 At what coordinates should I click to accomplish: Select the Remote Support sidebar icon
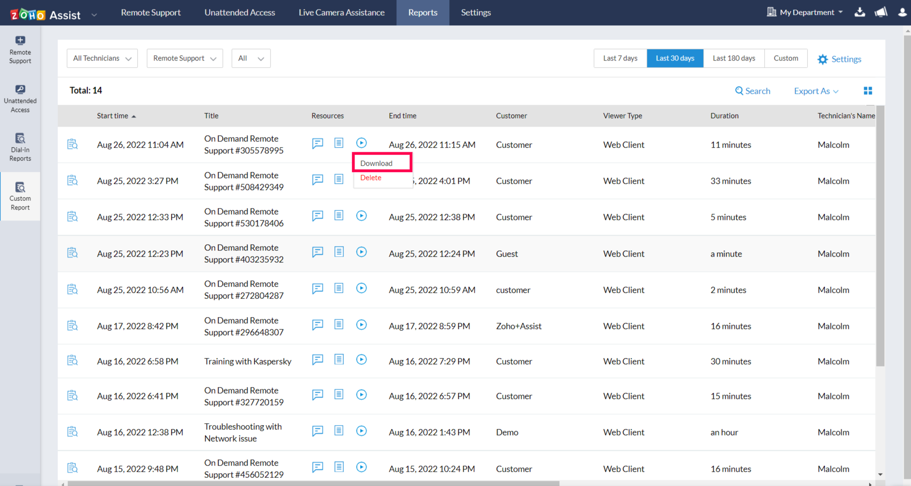pos(20,49)
